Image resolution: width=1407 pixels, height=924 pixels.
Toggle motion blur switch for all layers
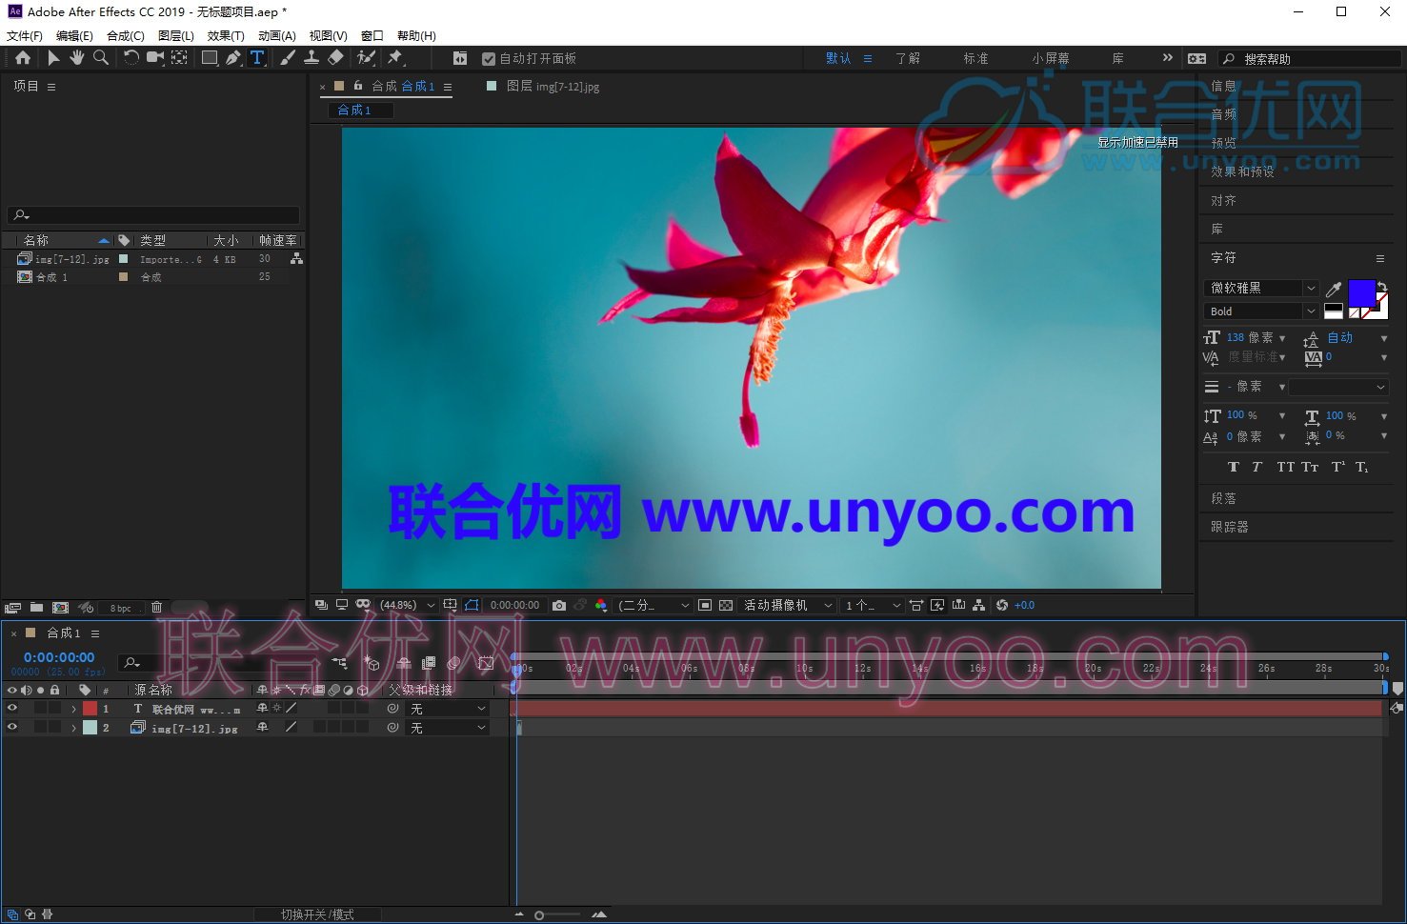point(453,663)
